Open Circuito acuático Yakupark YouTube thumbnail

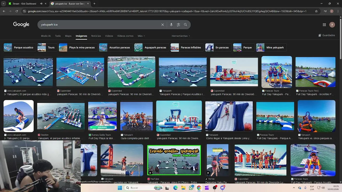pos(174,160)
